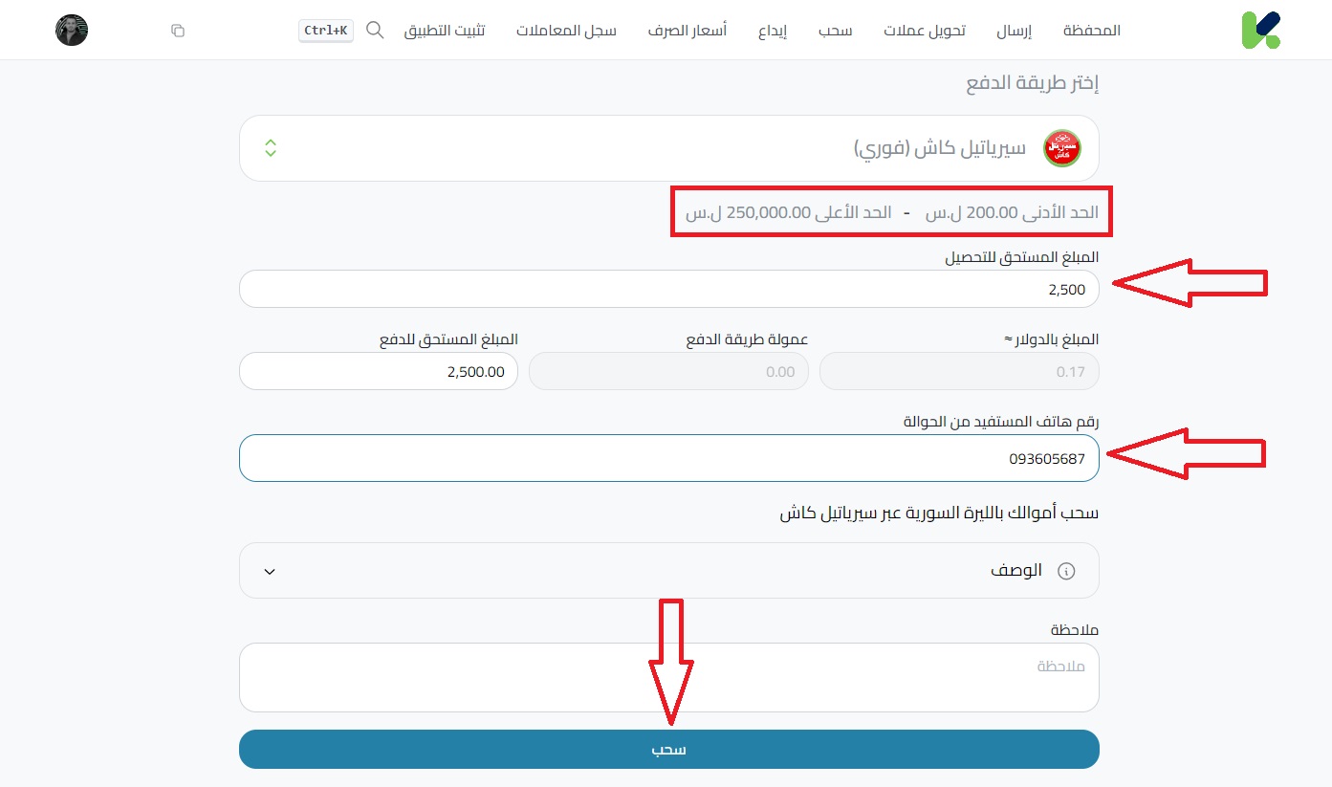Click dollar amount field showing 0.17

tap(960, 371)
